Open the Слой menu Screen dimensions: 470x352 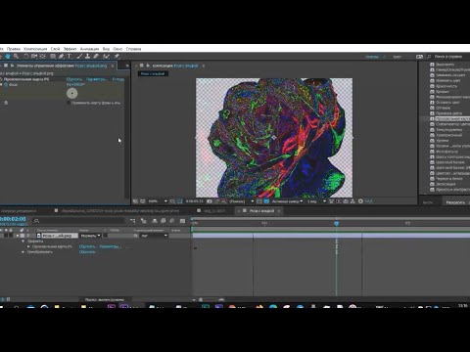55,49
